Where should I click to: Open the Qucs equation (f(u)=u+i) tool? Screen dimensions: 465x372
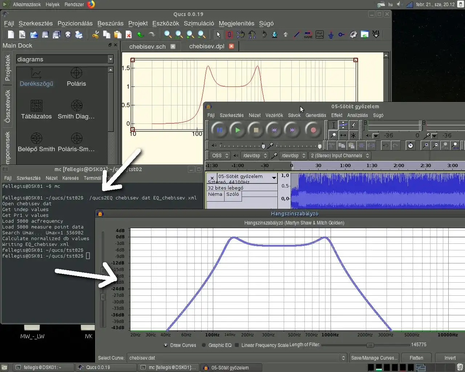pyautogui.click(x=319, y=35)
